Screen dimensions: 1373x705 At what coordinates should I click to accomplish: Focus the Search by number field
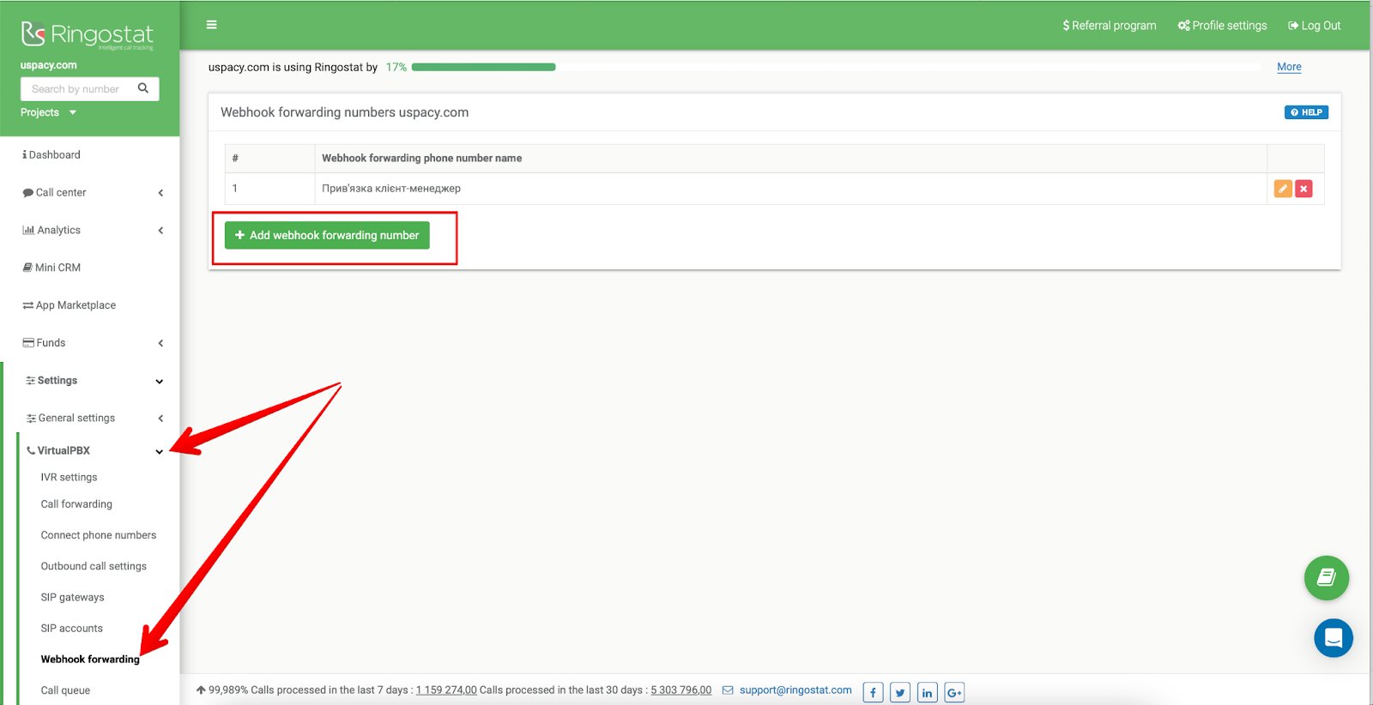89,89
